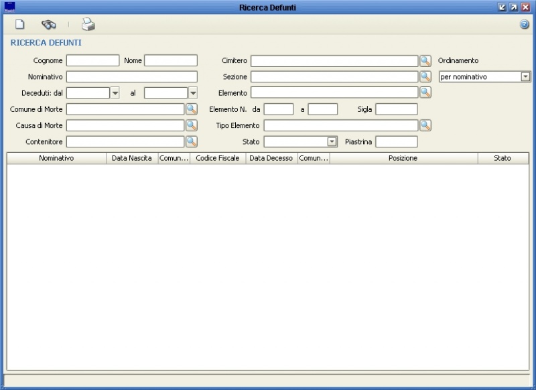The width and height of the screenshot is (536, 390).
Task: Click the printer icon in toolbar
Action: (88, 25)
